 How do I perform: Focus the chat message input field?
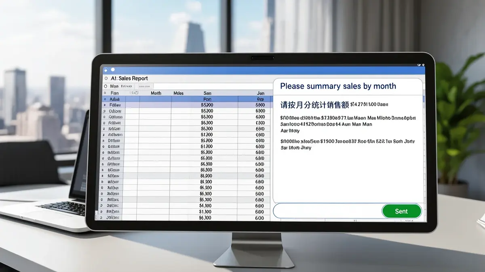328,211
